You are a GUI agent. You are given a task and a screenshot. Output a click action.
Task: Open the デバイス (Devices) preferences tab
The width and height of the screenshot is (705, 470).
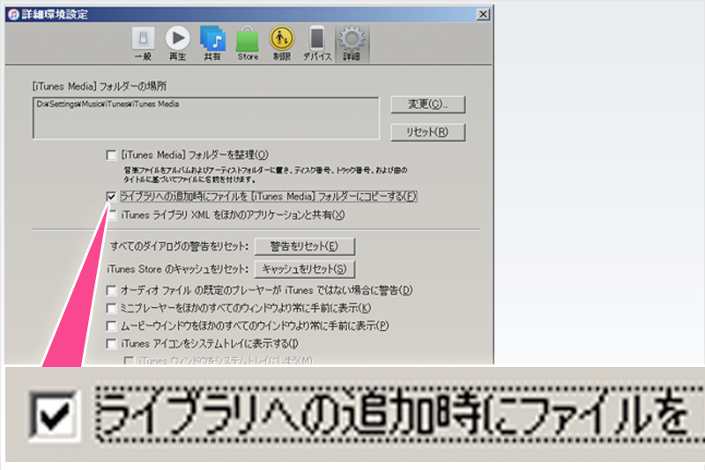317,43
